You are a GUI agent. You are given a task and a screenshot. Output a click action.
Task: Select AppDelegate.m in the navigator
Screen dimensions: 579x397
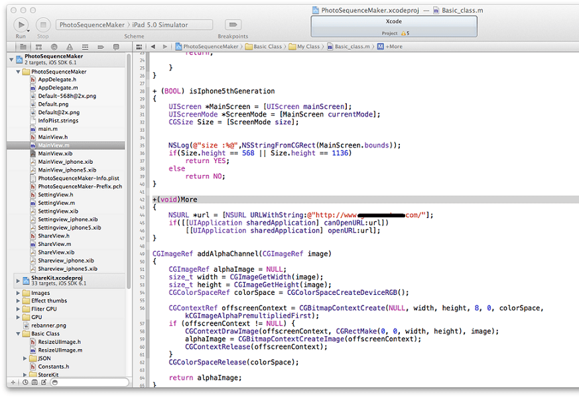click(58, 87)
